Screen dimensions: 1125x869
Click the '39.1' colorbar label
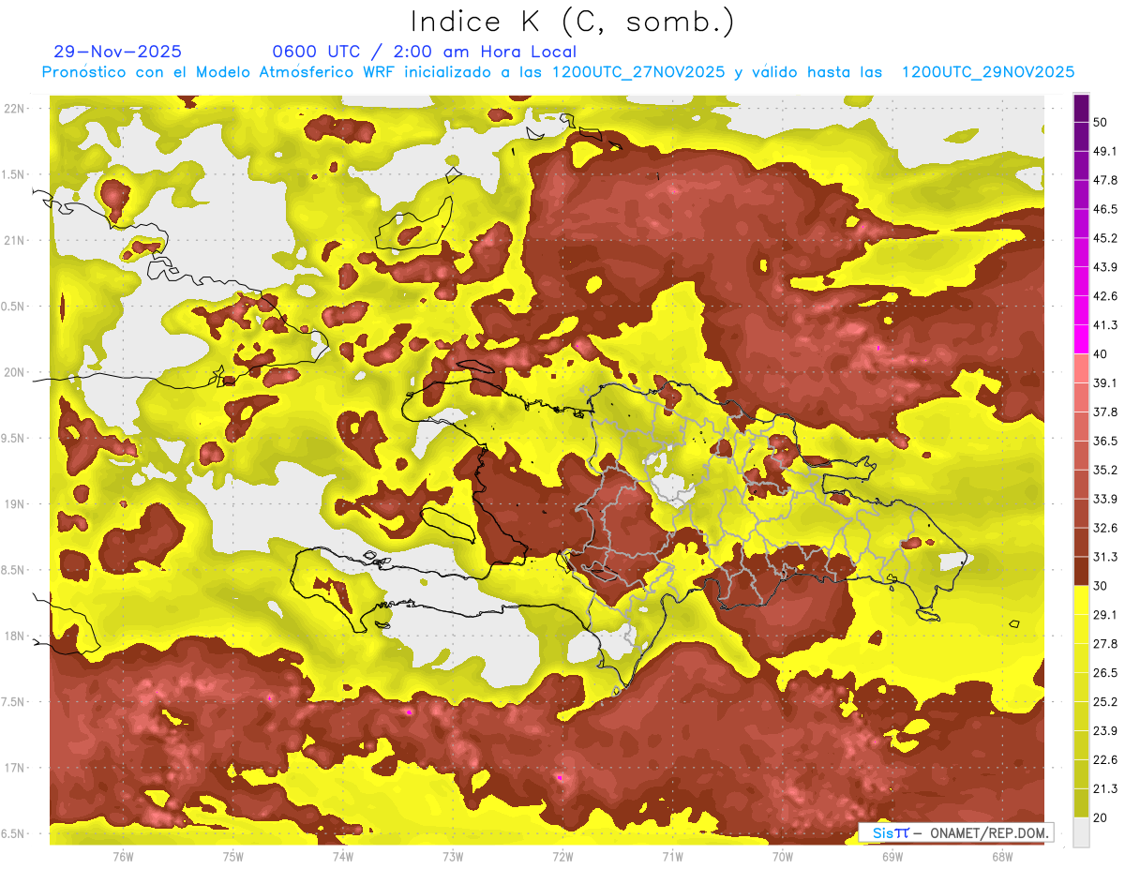pyautogui.click(x=1106, y=382)
